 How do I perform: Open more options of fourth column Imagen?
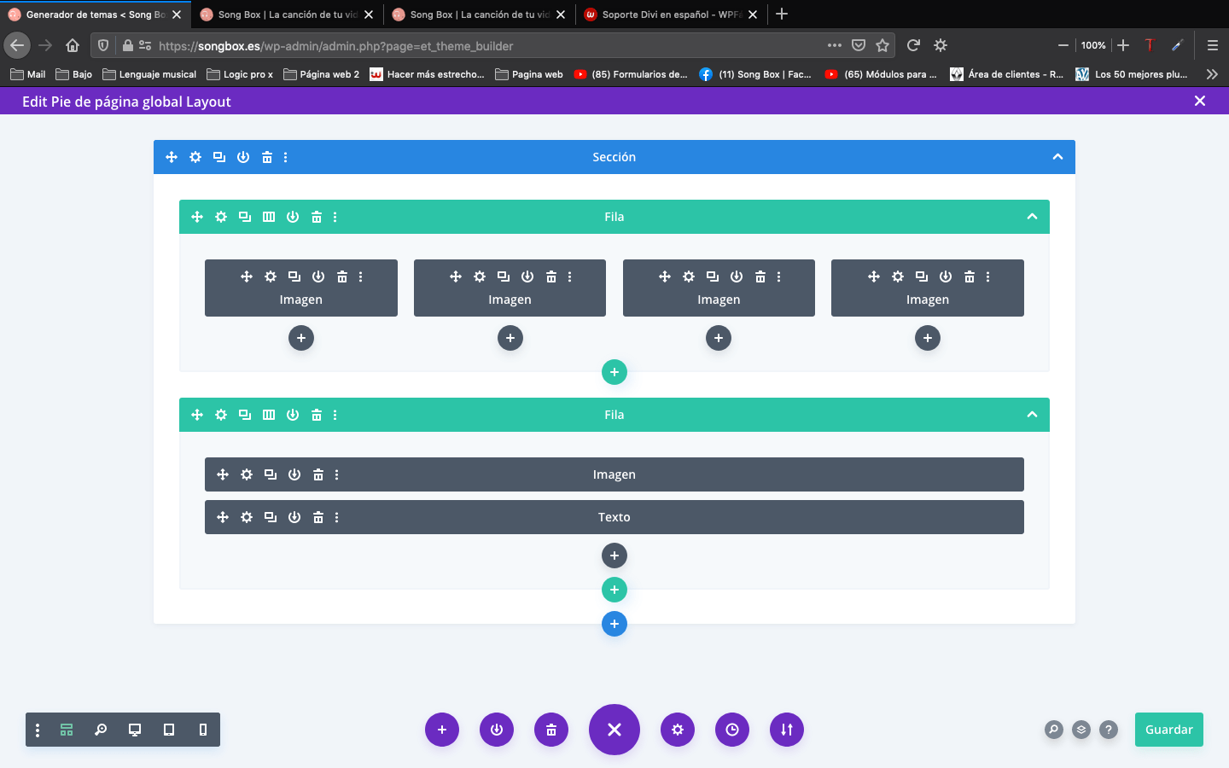click(x=988, y=276)
